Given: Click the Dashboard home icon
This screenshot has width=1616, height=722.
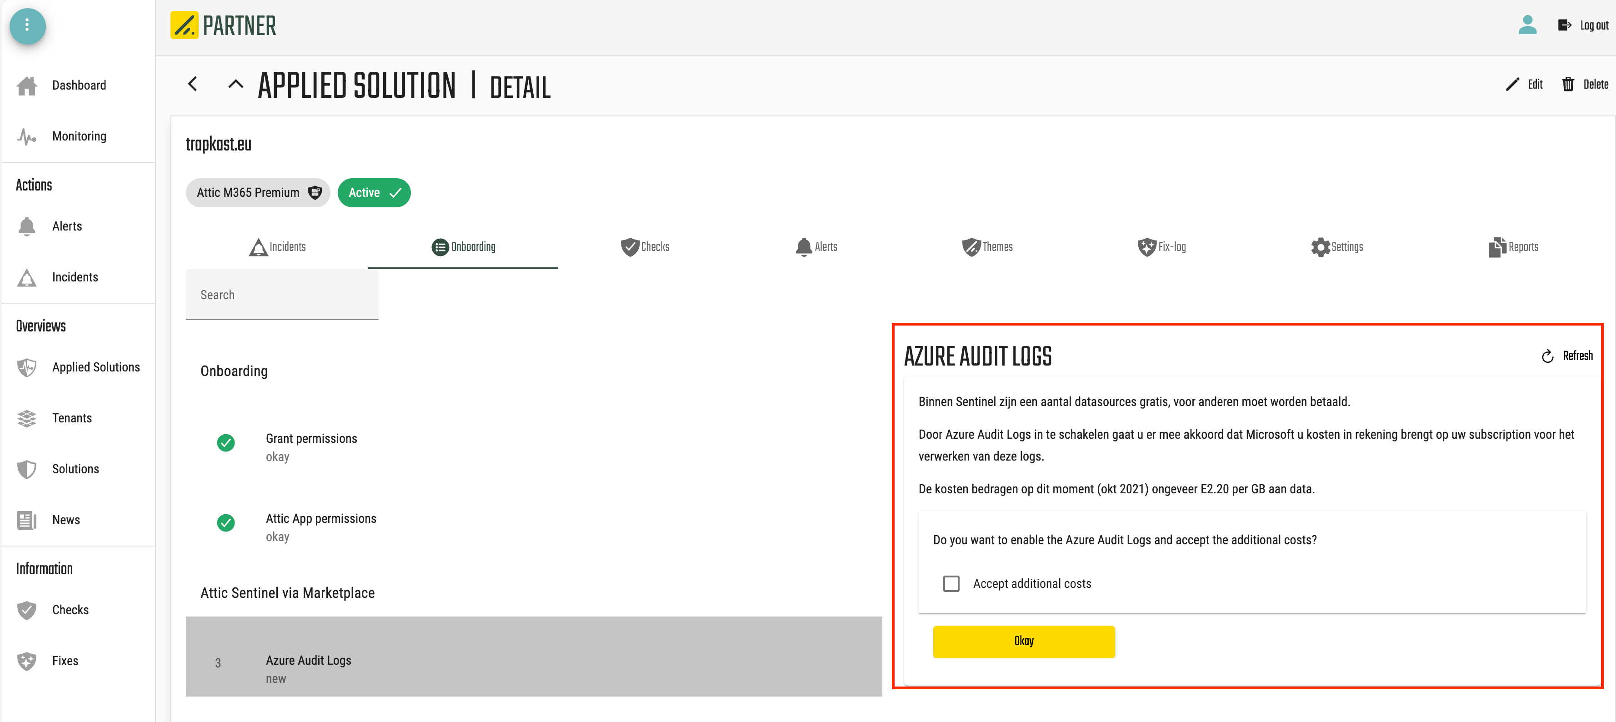Looking at the screenshot, I should pos(27,85).
